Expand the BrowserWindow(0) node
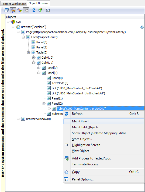Viewport: 145px width, 192px height. (18, 119)
